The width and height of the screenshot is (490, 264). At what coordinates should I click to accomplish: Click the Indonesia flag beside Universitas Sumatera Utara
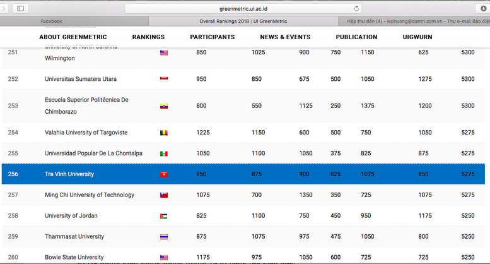tap(164, 79)
